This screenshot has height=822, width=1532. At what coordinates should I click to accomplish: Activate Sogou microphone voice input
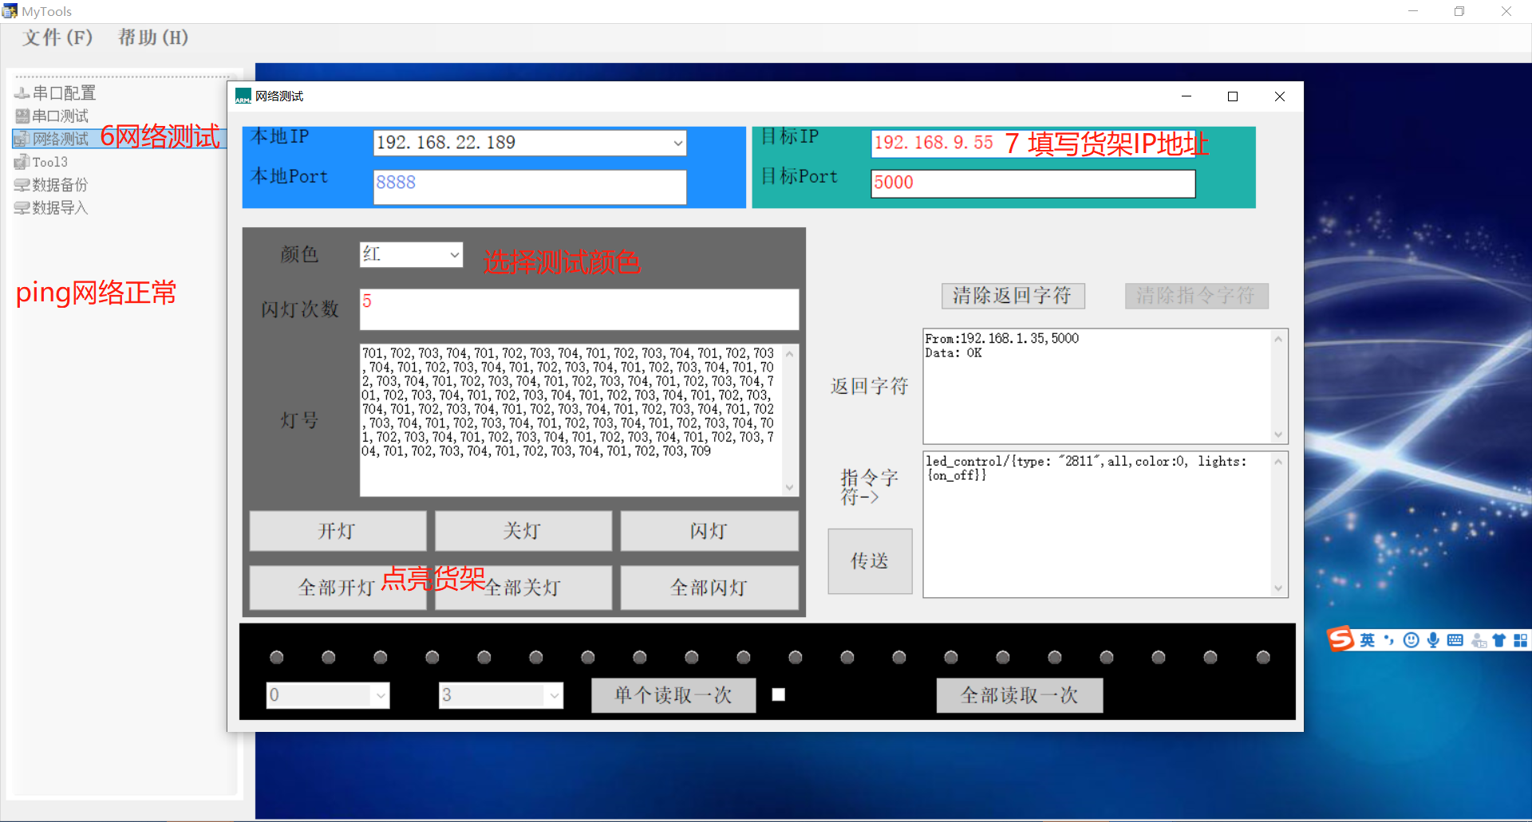(1433, 640)
